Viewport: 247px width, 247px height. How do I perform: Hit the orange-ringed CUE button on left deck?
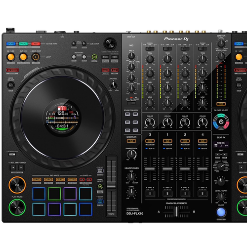(x=17, y=185)
